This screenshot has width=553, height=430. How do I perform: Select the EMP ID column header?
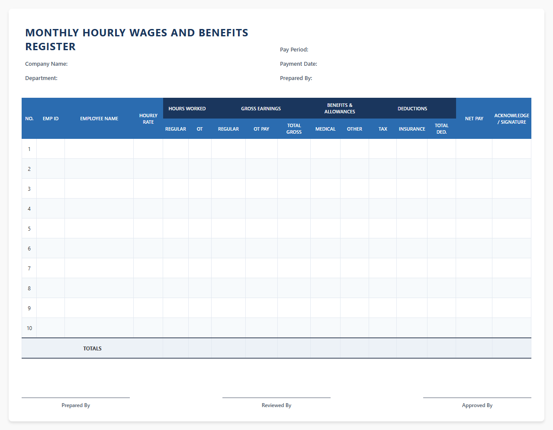[x=51, y=119]
